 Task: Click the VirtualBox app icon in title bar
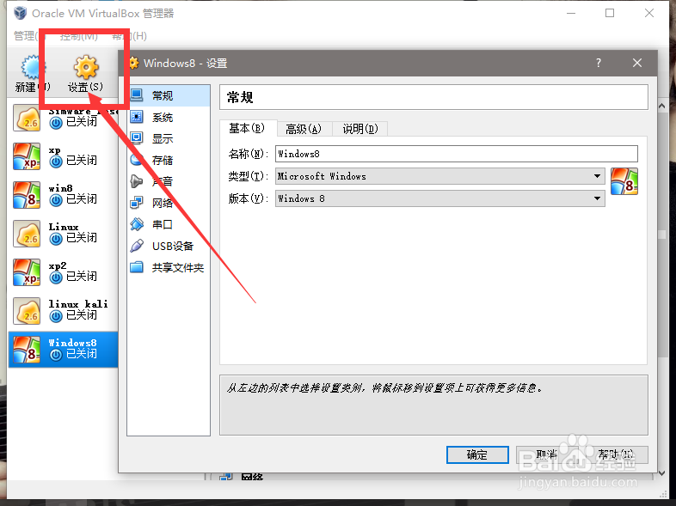point(20,13)
